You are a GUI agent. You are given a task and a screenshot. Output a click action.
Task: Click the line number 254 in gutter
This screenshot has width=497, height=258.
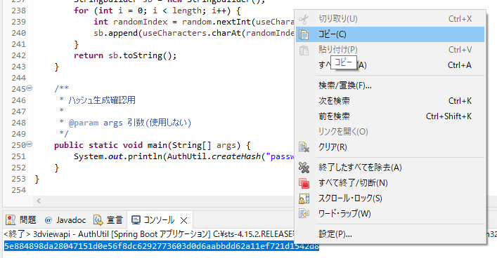pos(19,190)
